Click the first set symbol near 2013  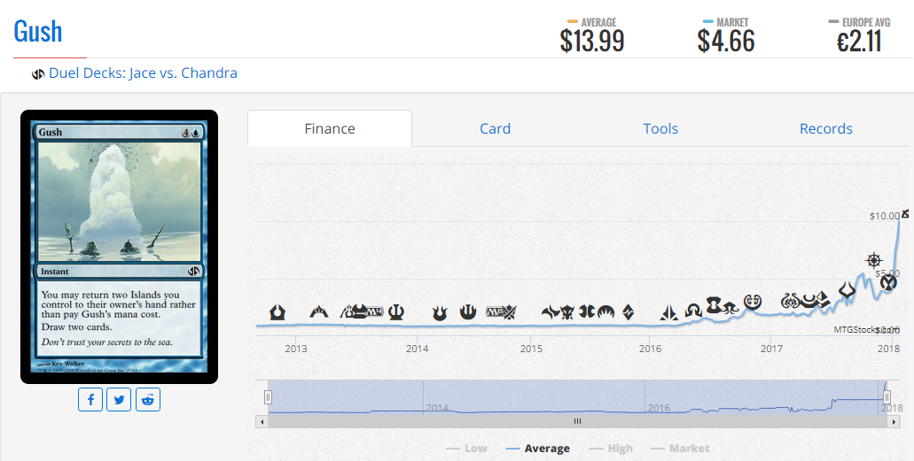point(277,312)
